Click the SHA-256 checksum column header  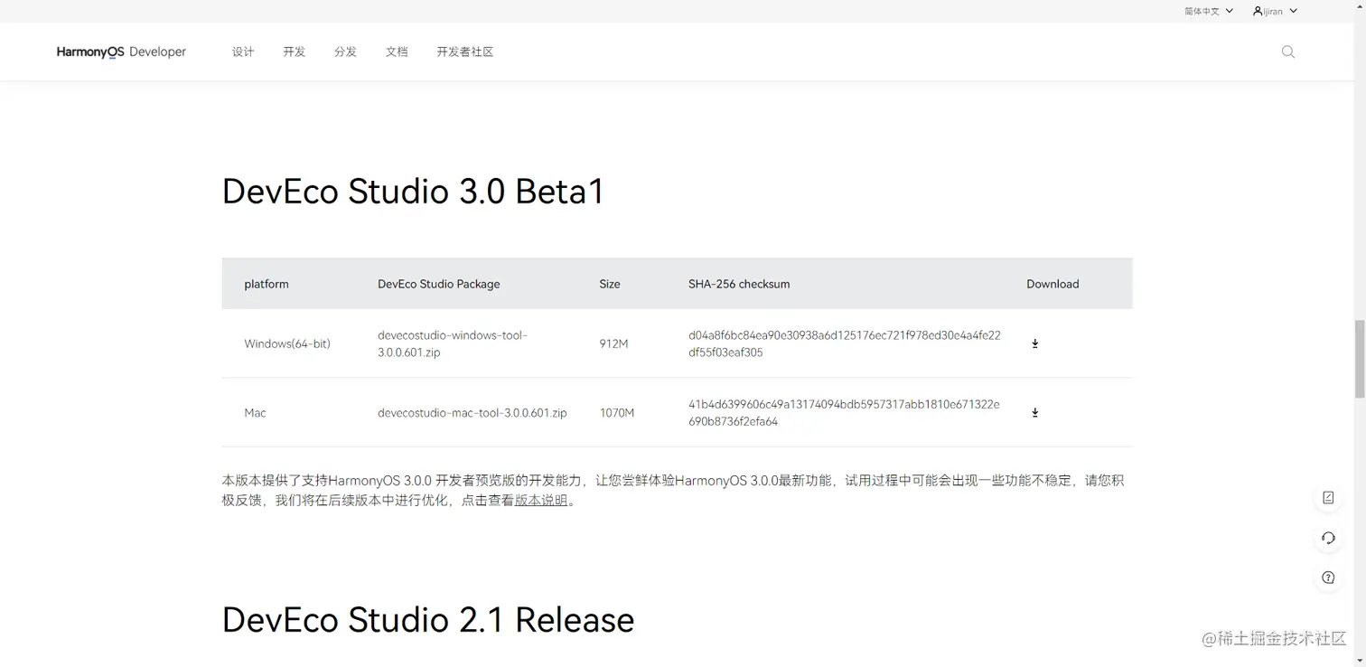coord(739,284)
